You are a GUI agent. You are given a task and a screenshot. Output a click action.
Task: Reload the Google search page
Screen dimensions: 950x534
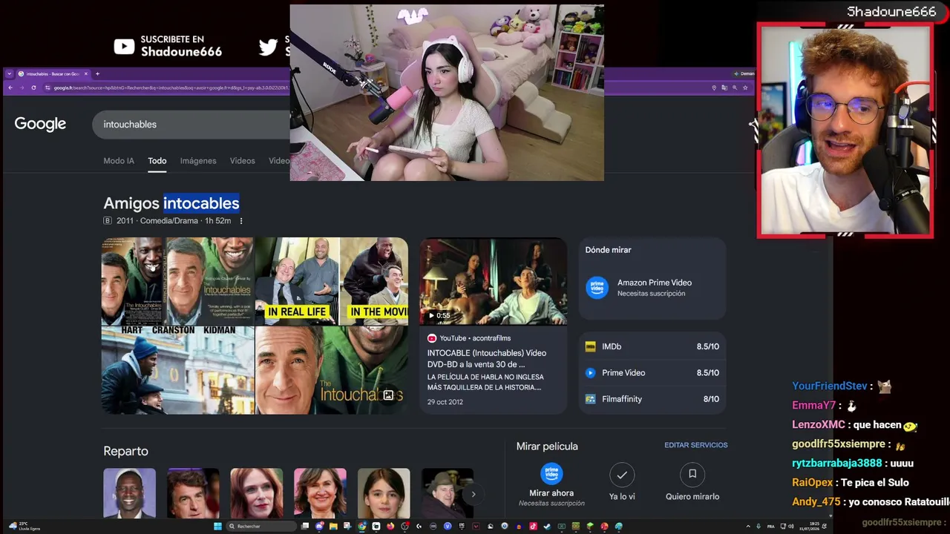click(34, 88)
